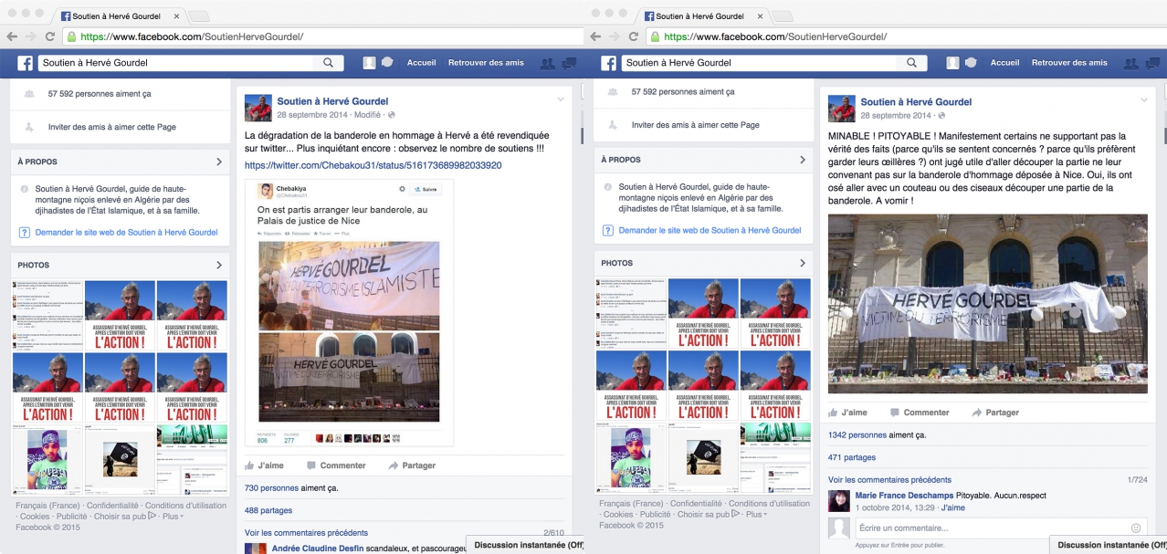1167x554 pixels.
Task: Open the Plus footer dropdown in the right window
Action: pos(756,515)
